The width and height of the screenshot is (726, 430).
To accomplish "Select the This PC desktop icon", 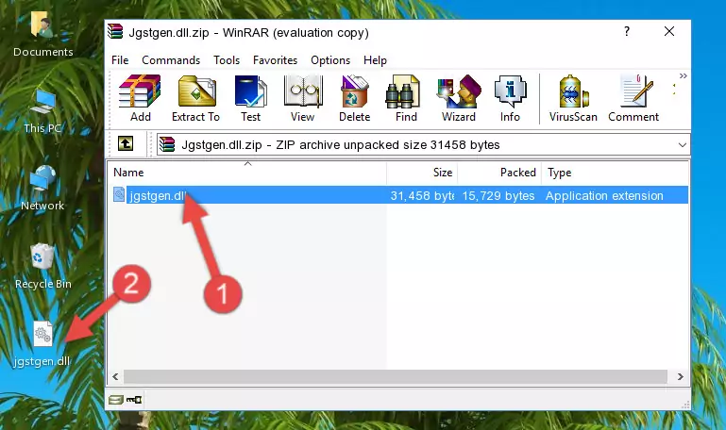I will (x=42, y=111).
